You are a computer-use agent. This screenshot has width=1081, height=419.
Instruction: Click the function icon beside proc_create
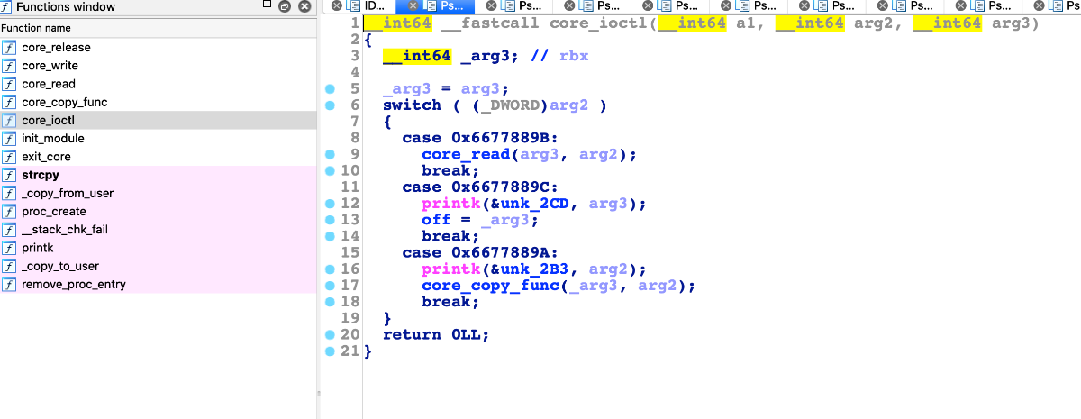(9, 212)
